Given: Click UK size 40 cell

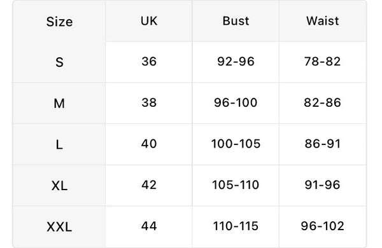Looking at the screenshot, I should click(x=149, y=144).
